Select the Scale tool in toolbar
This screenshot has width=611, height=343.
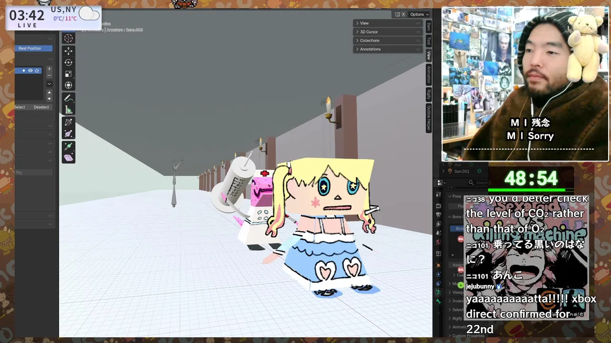click(68, 74)
